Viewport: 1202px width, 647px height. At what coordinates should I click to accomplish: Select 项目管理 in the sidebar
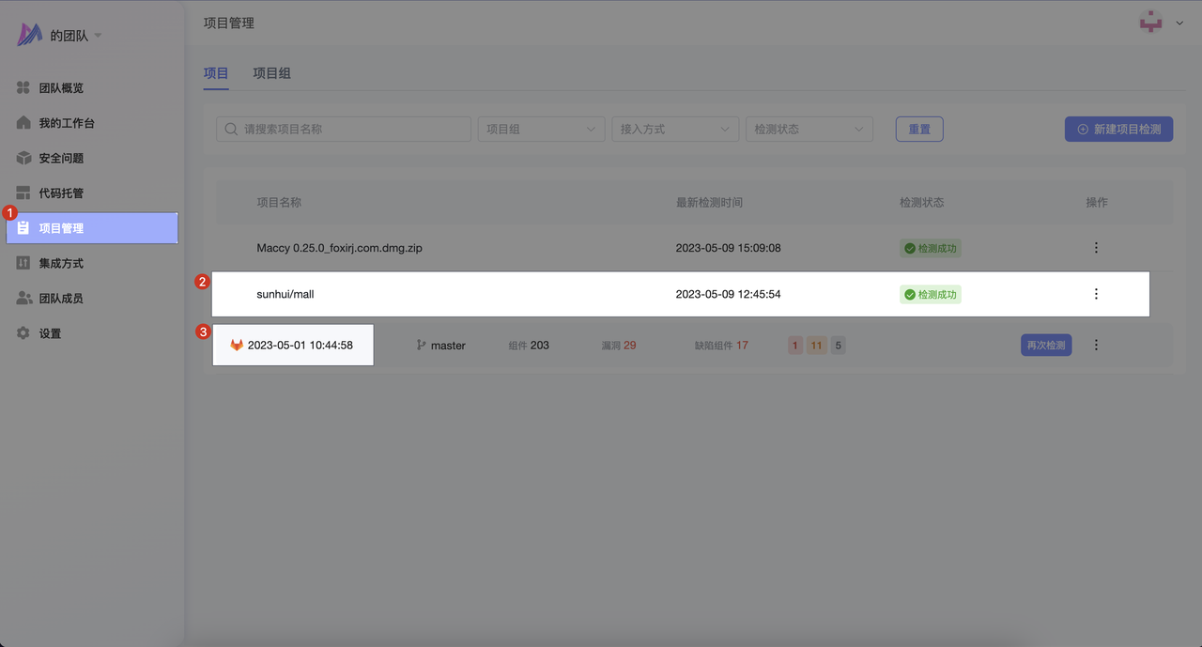92,228
